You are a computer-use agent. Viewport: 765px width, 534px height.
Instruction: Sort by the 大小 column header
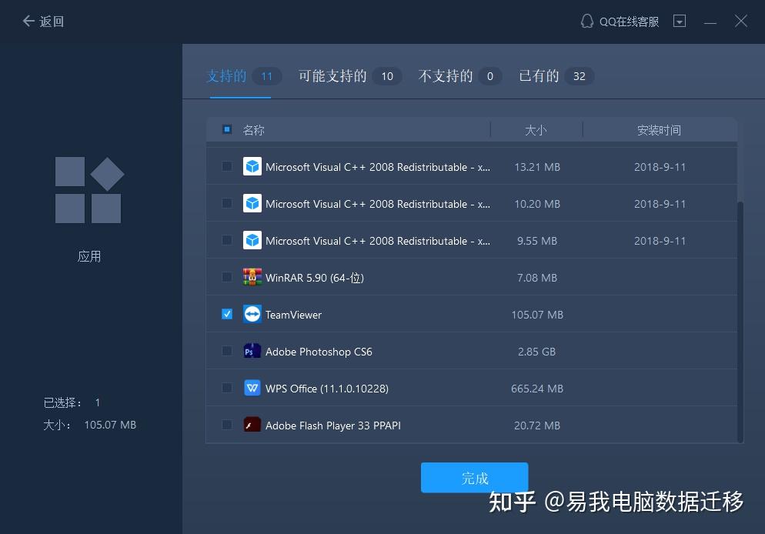(536, 130)
